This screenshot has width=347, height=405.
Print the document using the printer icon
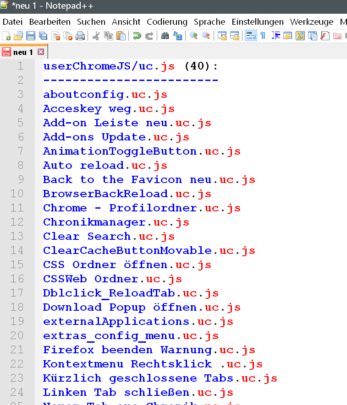tap(81, 36)
